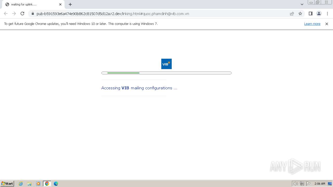This screenshot has height=187, width=333.
Task: Click the address bar URL
Action: point(113,14)
